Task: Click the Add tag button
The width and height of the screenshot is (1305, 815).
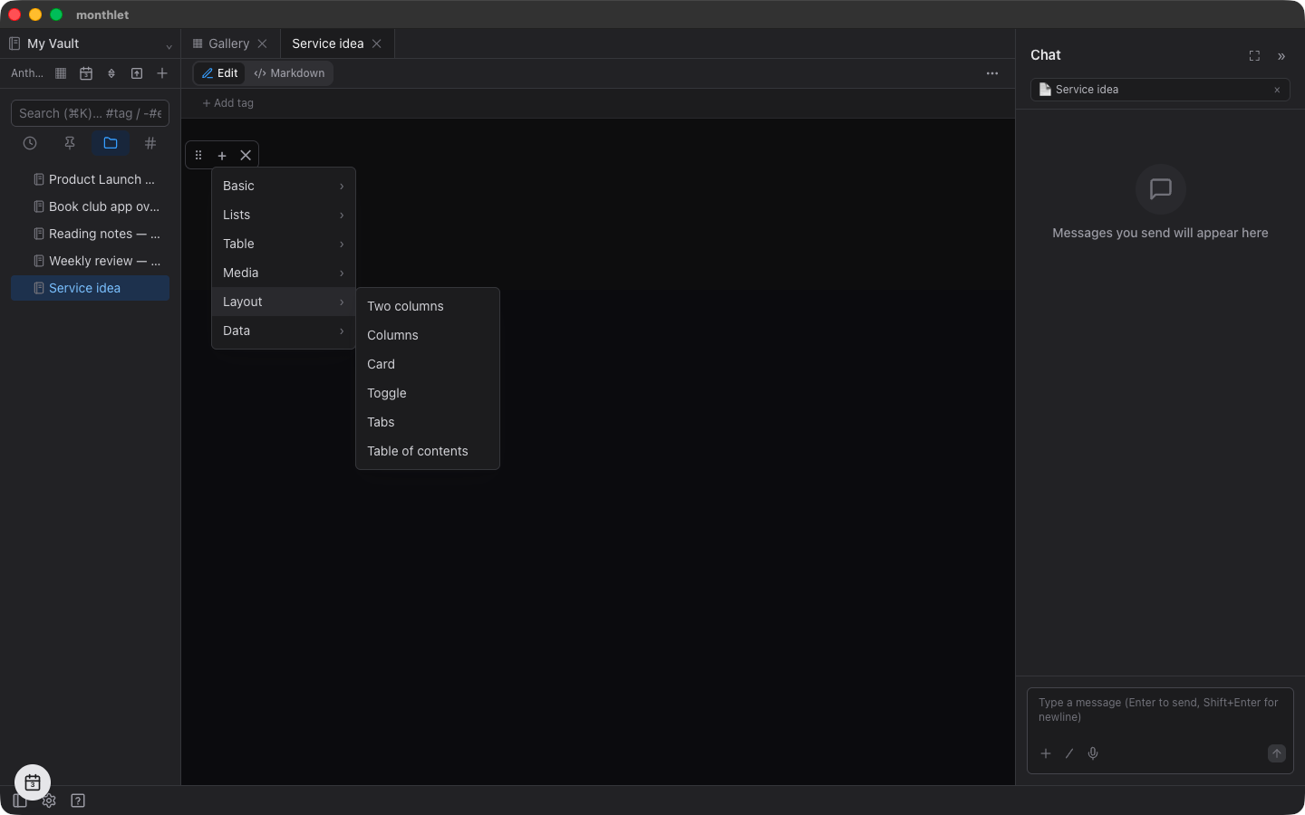Action: tap(228, 103)
